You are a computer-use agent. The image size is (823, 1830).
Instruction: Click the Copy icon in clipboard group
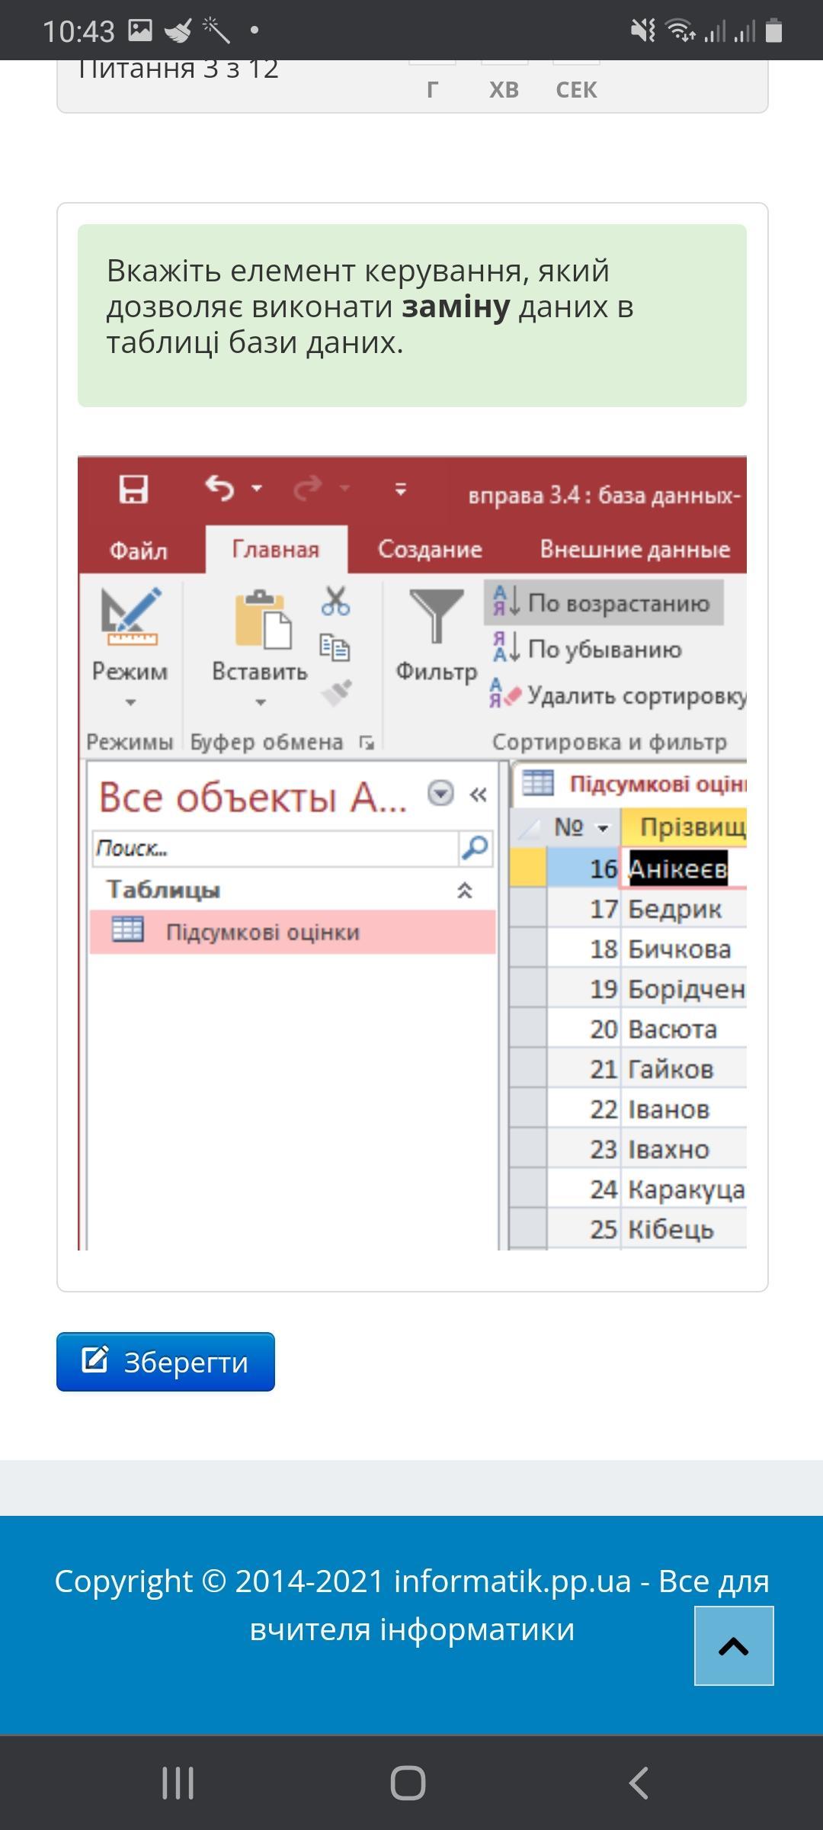tap(335, 647)
